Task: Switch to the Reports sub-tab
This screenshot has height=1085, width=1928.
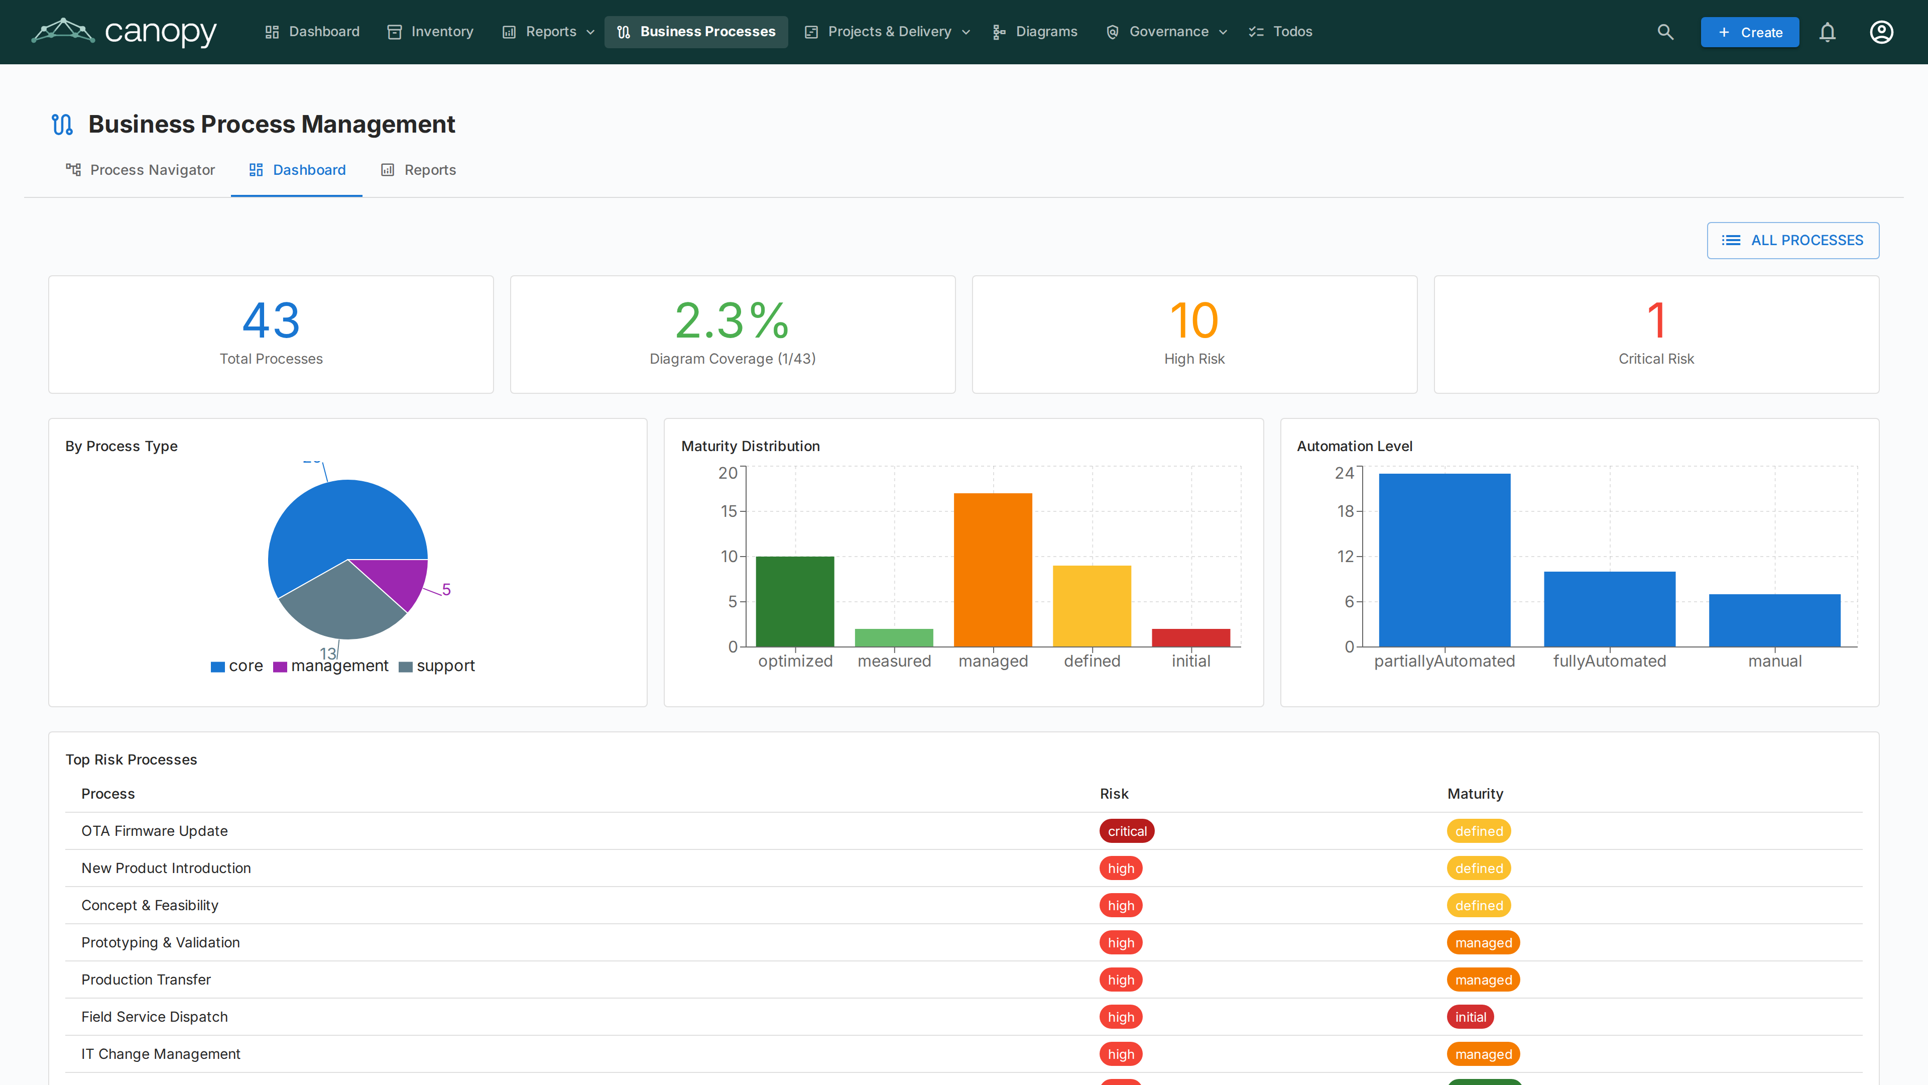Action: pyautogui.click(x=418, y=170)
